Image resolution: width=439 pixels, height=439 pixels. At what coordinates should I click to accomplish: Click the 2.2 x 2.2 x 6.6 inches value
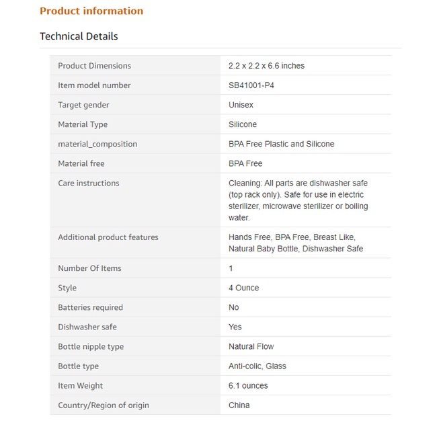(x=266, y=66)
